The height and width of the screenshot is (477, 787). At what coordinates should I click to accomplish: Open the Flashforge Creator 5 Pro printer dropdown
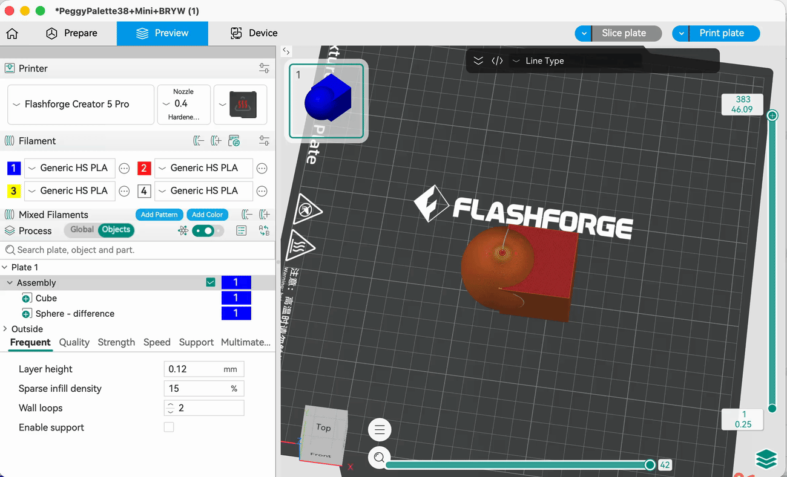81,104
